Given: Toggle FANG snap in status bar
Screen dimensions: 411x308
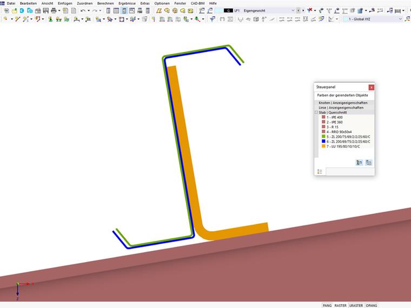Looking at the screenshot, I should tap(327, 305).
